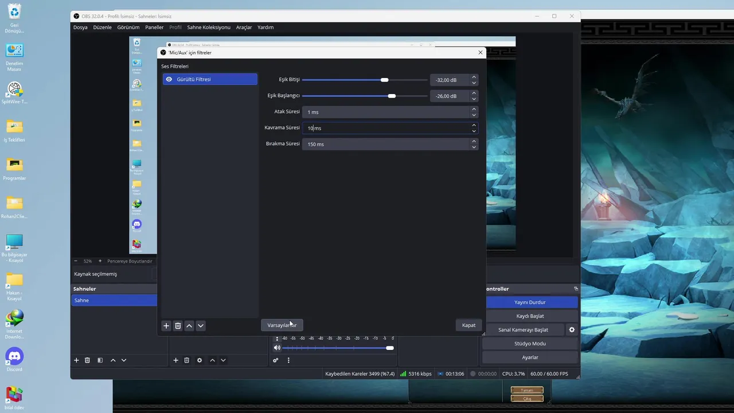Move scene down in Sahneler toolbar
The width and height of the screenshot is (734, 413).
click(x=124, y=360)
